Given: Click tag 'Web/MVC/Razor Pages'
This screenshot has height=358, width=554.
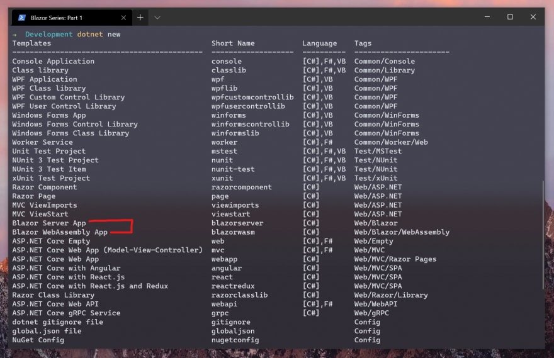Looking at the screenshot, I should click(395, 259).
